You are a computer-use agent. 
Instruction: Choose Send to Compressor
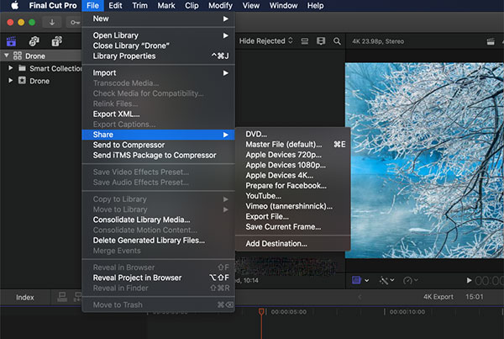click(158, 145)
